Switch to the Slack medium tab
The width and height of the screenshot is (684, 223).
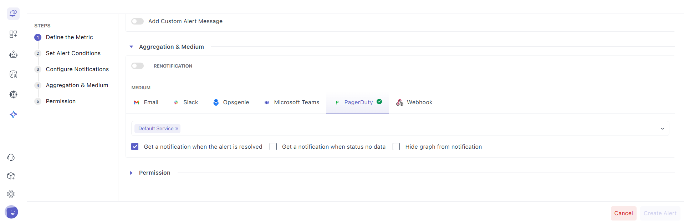186,102
